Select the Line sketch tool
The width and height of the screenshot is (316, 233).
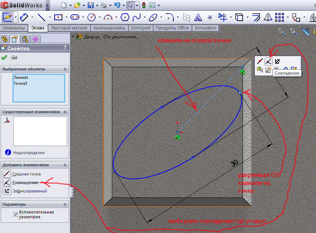[41, 17]
